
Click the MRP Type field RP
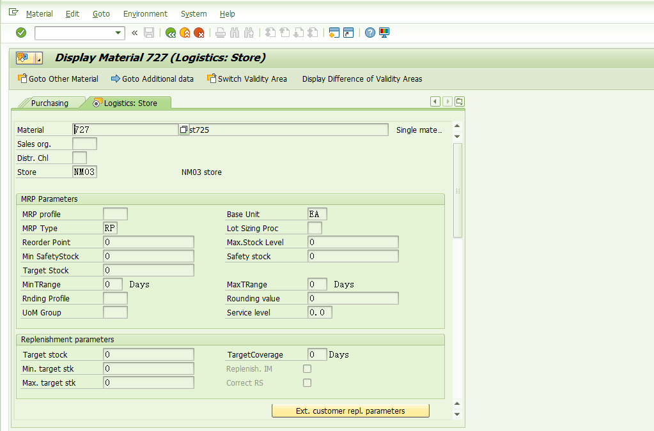coord(110,228)
